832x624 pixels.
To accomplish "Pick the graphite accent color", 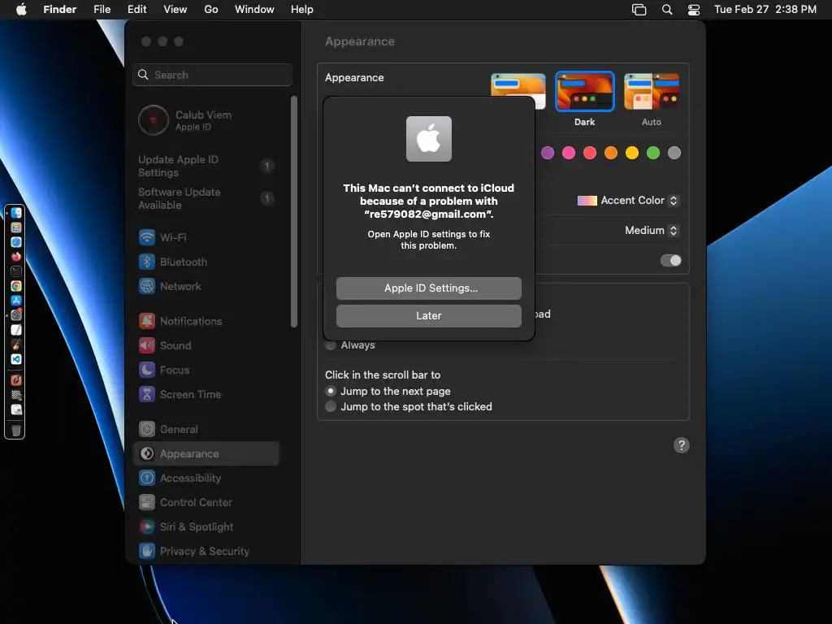I will pyautogui.click(x=674, y=153).
